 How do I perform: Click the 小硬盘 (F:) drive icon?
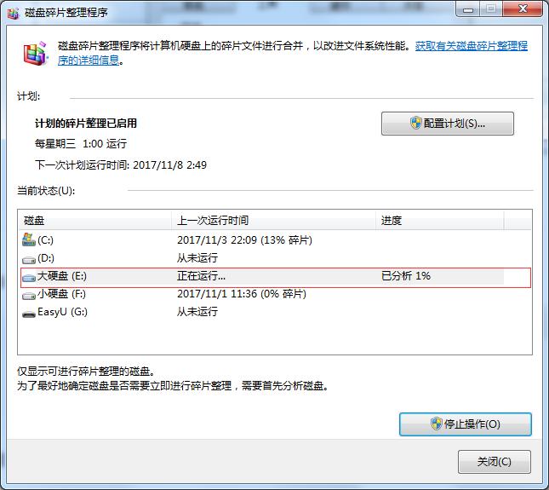(28, 294)
